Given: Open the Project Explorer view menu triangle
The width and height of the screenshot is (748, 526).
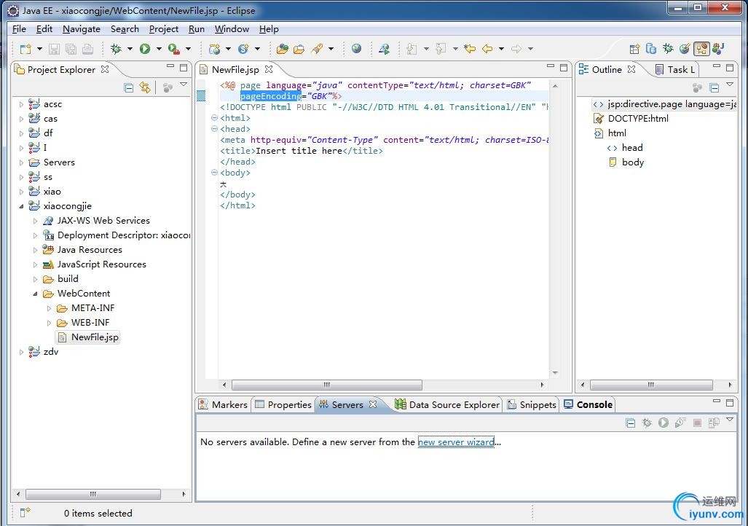Looking at the screenshot, I should (184, 85).
